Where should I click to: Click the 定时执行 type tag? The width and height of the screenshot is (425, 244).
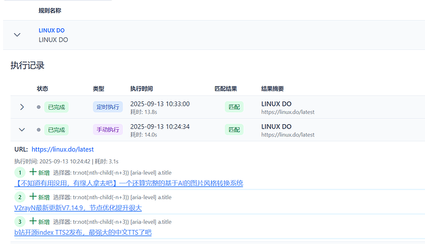pyautogui.click(x=108, y=107)
